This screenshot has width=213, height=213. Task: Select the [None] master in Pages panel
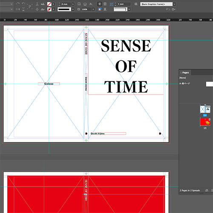point(183,78)
